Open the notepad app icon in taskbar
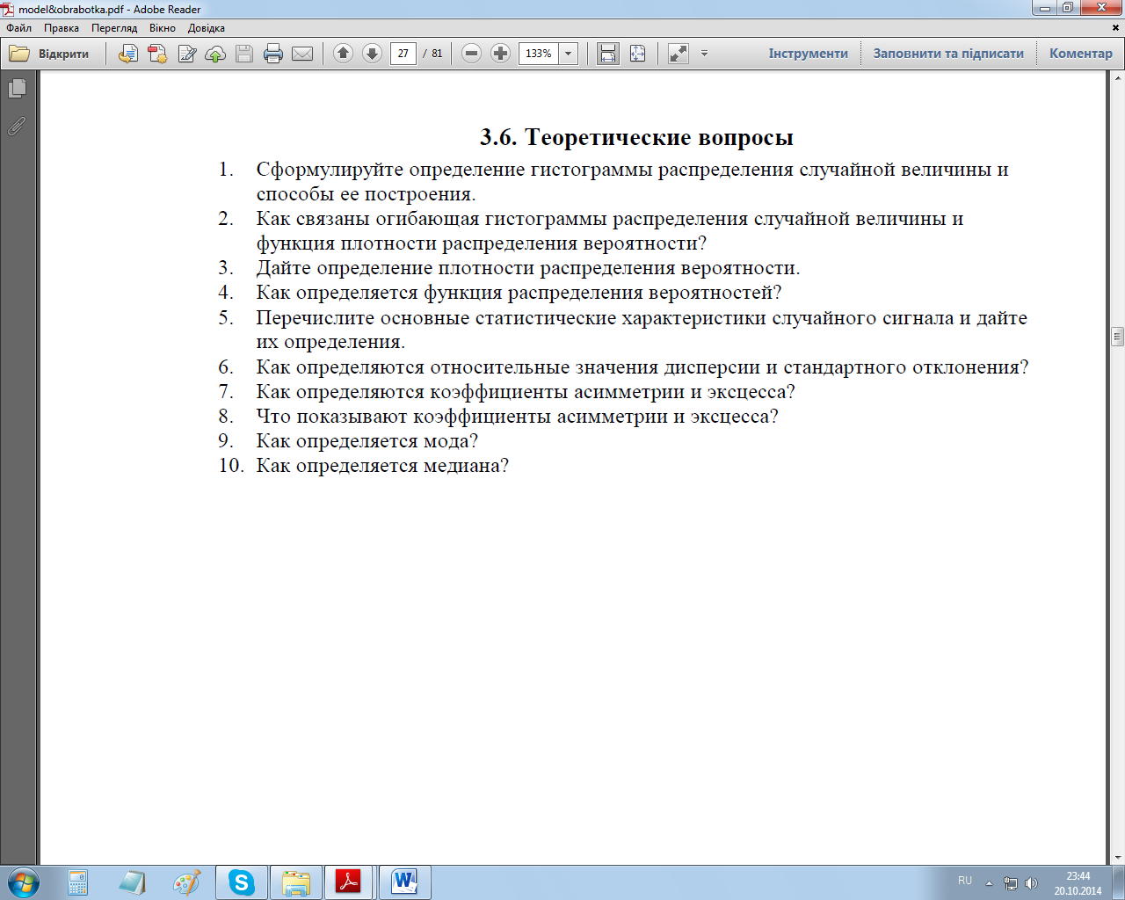 click(133, 882)
